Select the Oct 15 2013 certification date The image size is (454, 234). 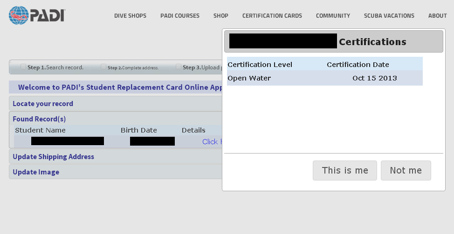click(375, 78)
